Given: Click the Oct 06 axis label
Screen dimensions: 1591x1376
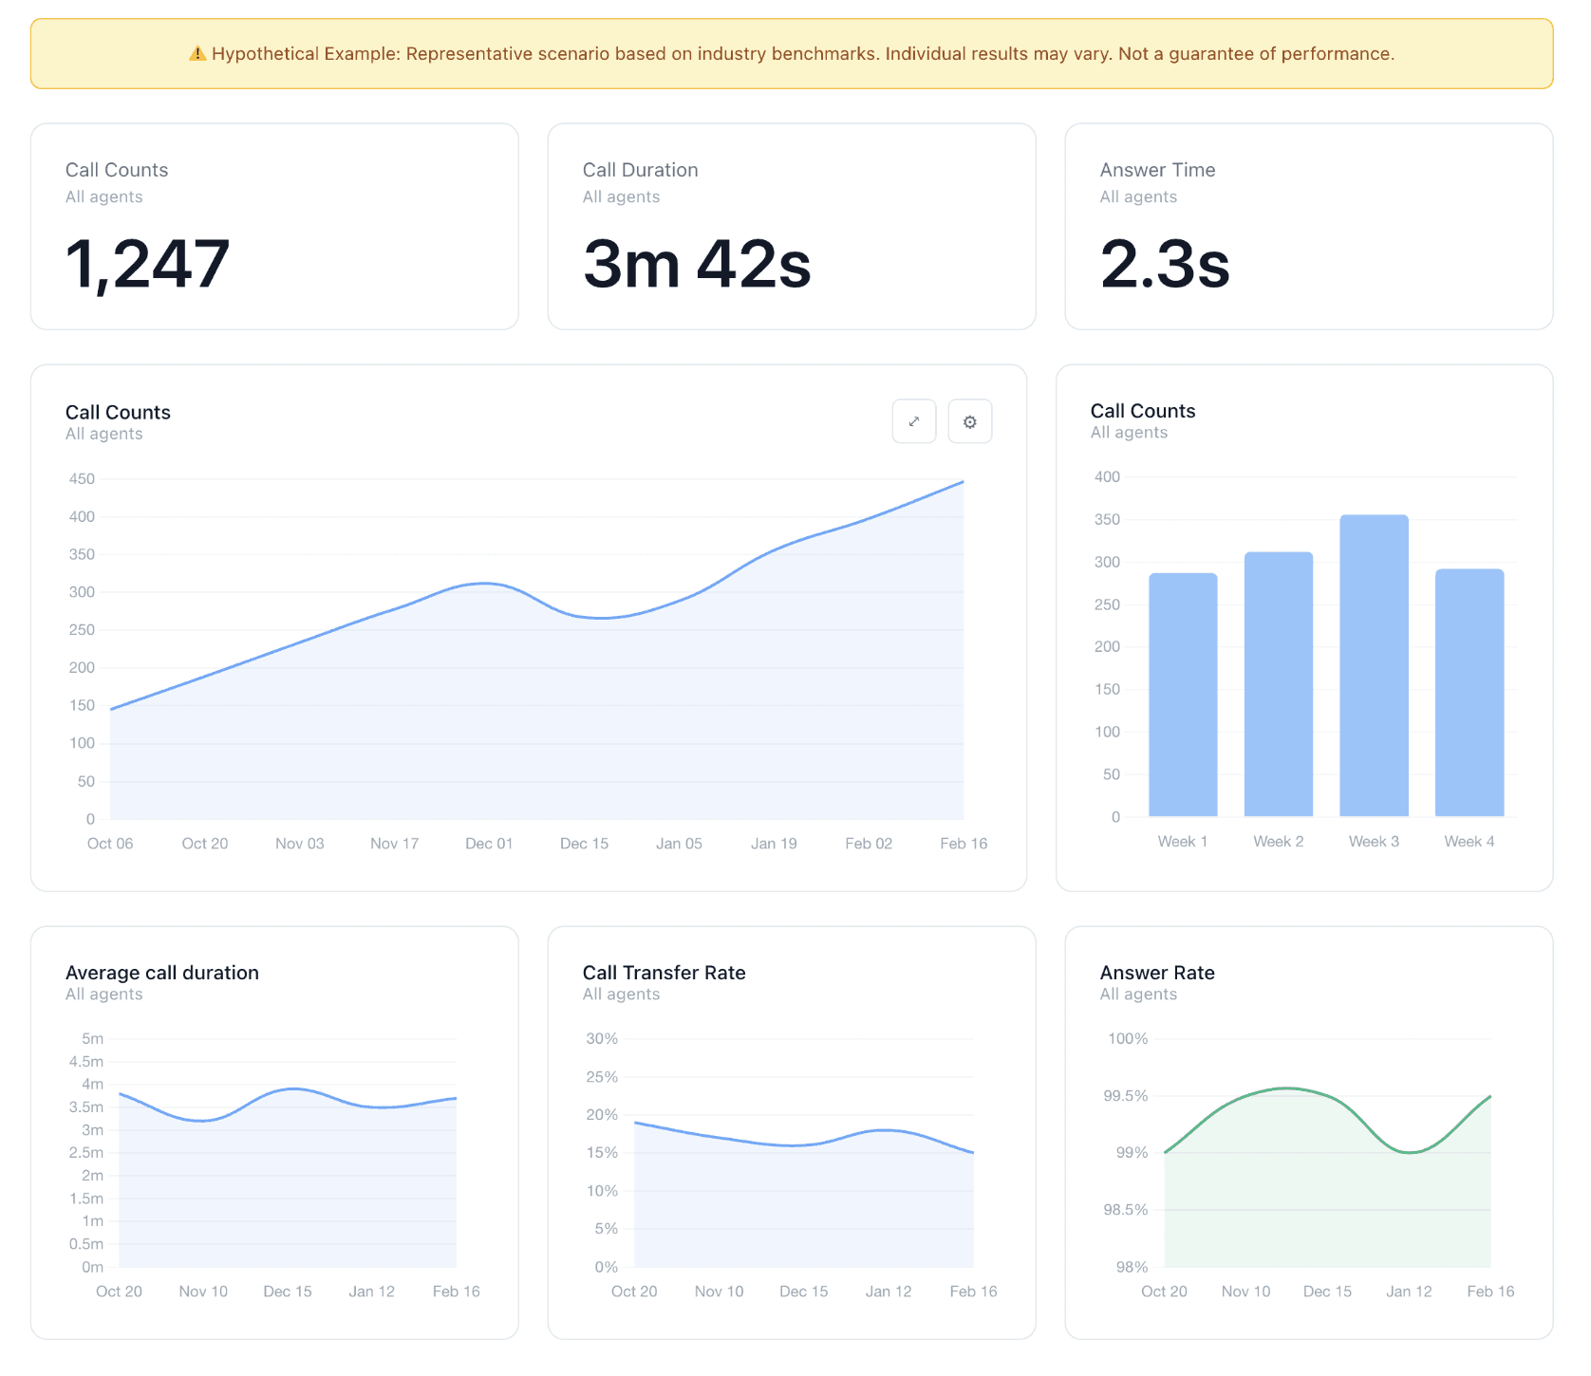Looking at the screenshot, I should click(x=110, y=844).
